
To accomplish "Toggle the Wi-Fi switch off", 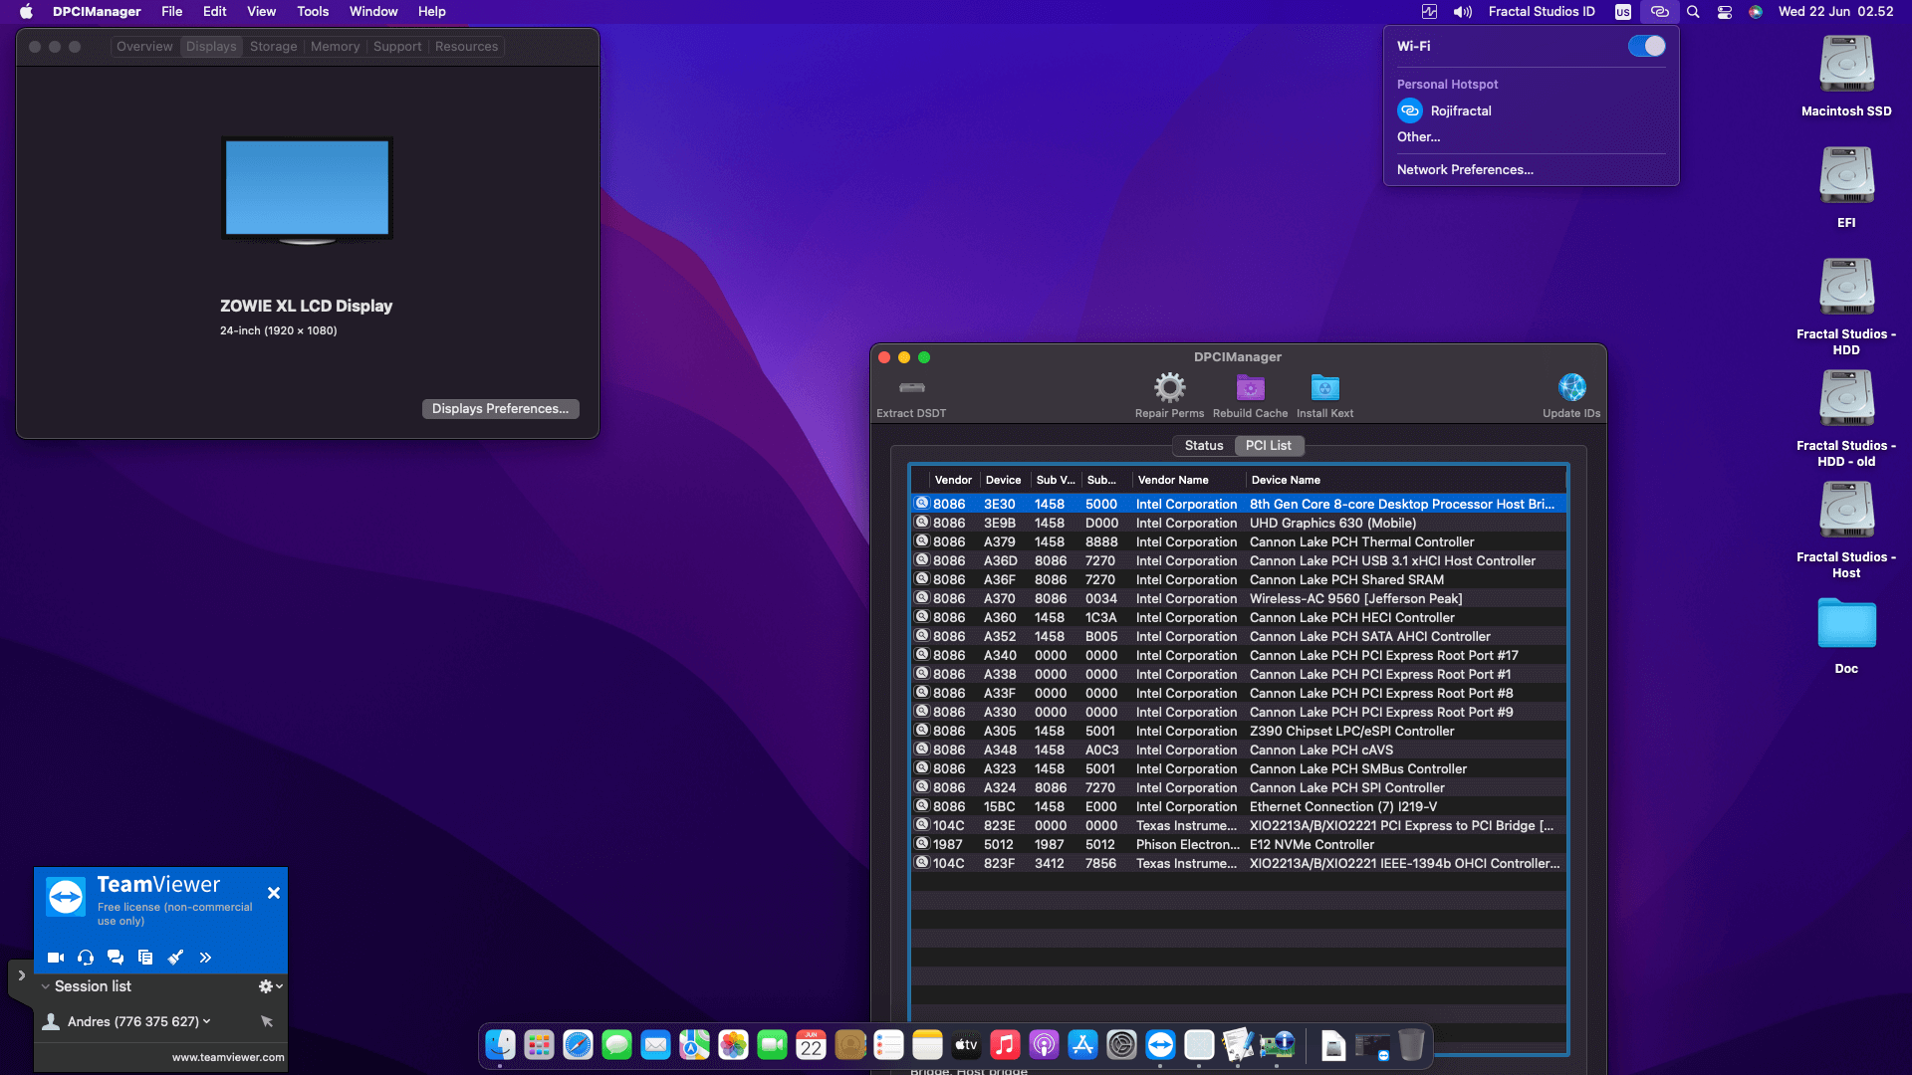I will point(1646,46).
